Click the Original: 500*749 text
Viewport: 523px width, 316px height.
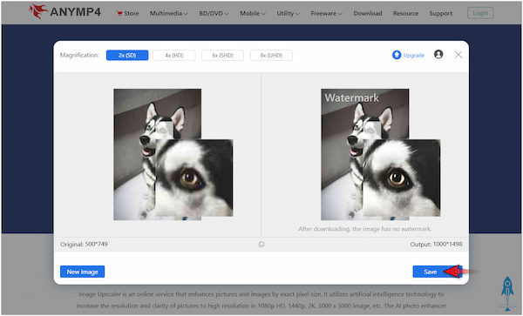pyautogui.click(x=84, y=245)
